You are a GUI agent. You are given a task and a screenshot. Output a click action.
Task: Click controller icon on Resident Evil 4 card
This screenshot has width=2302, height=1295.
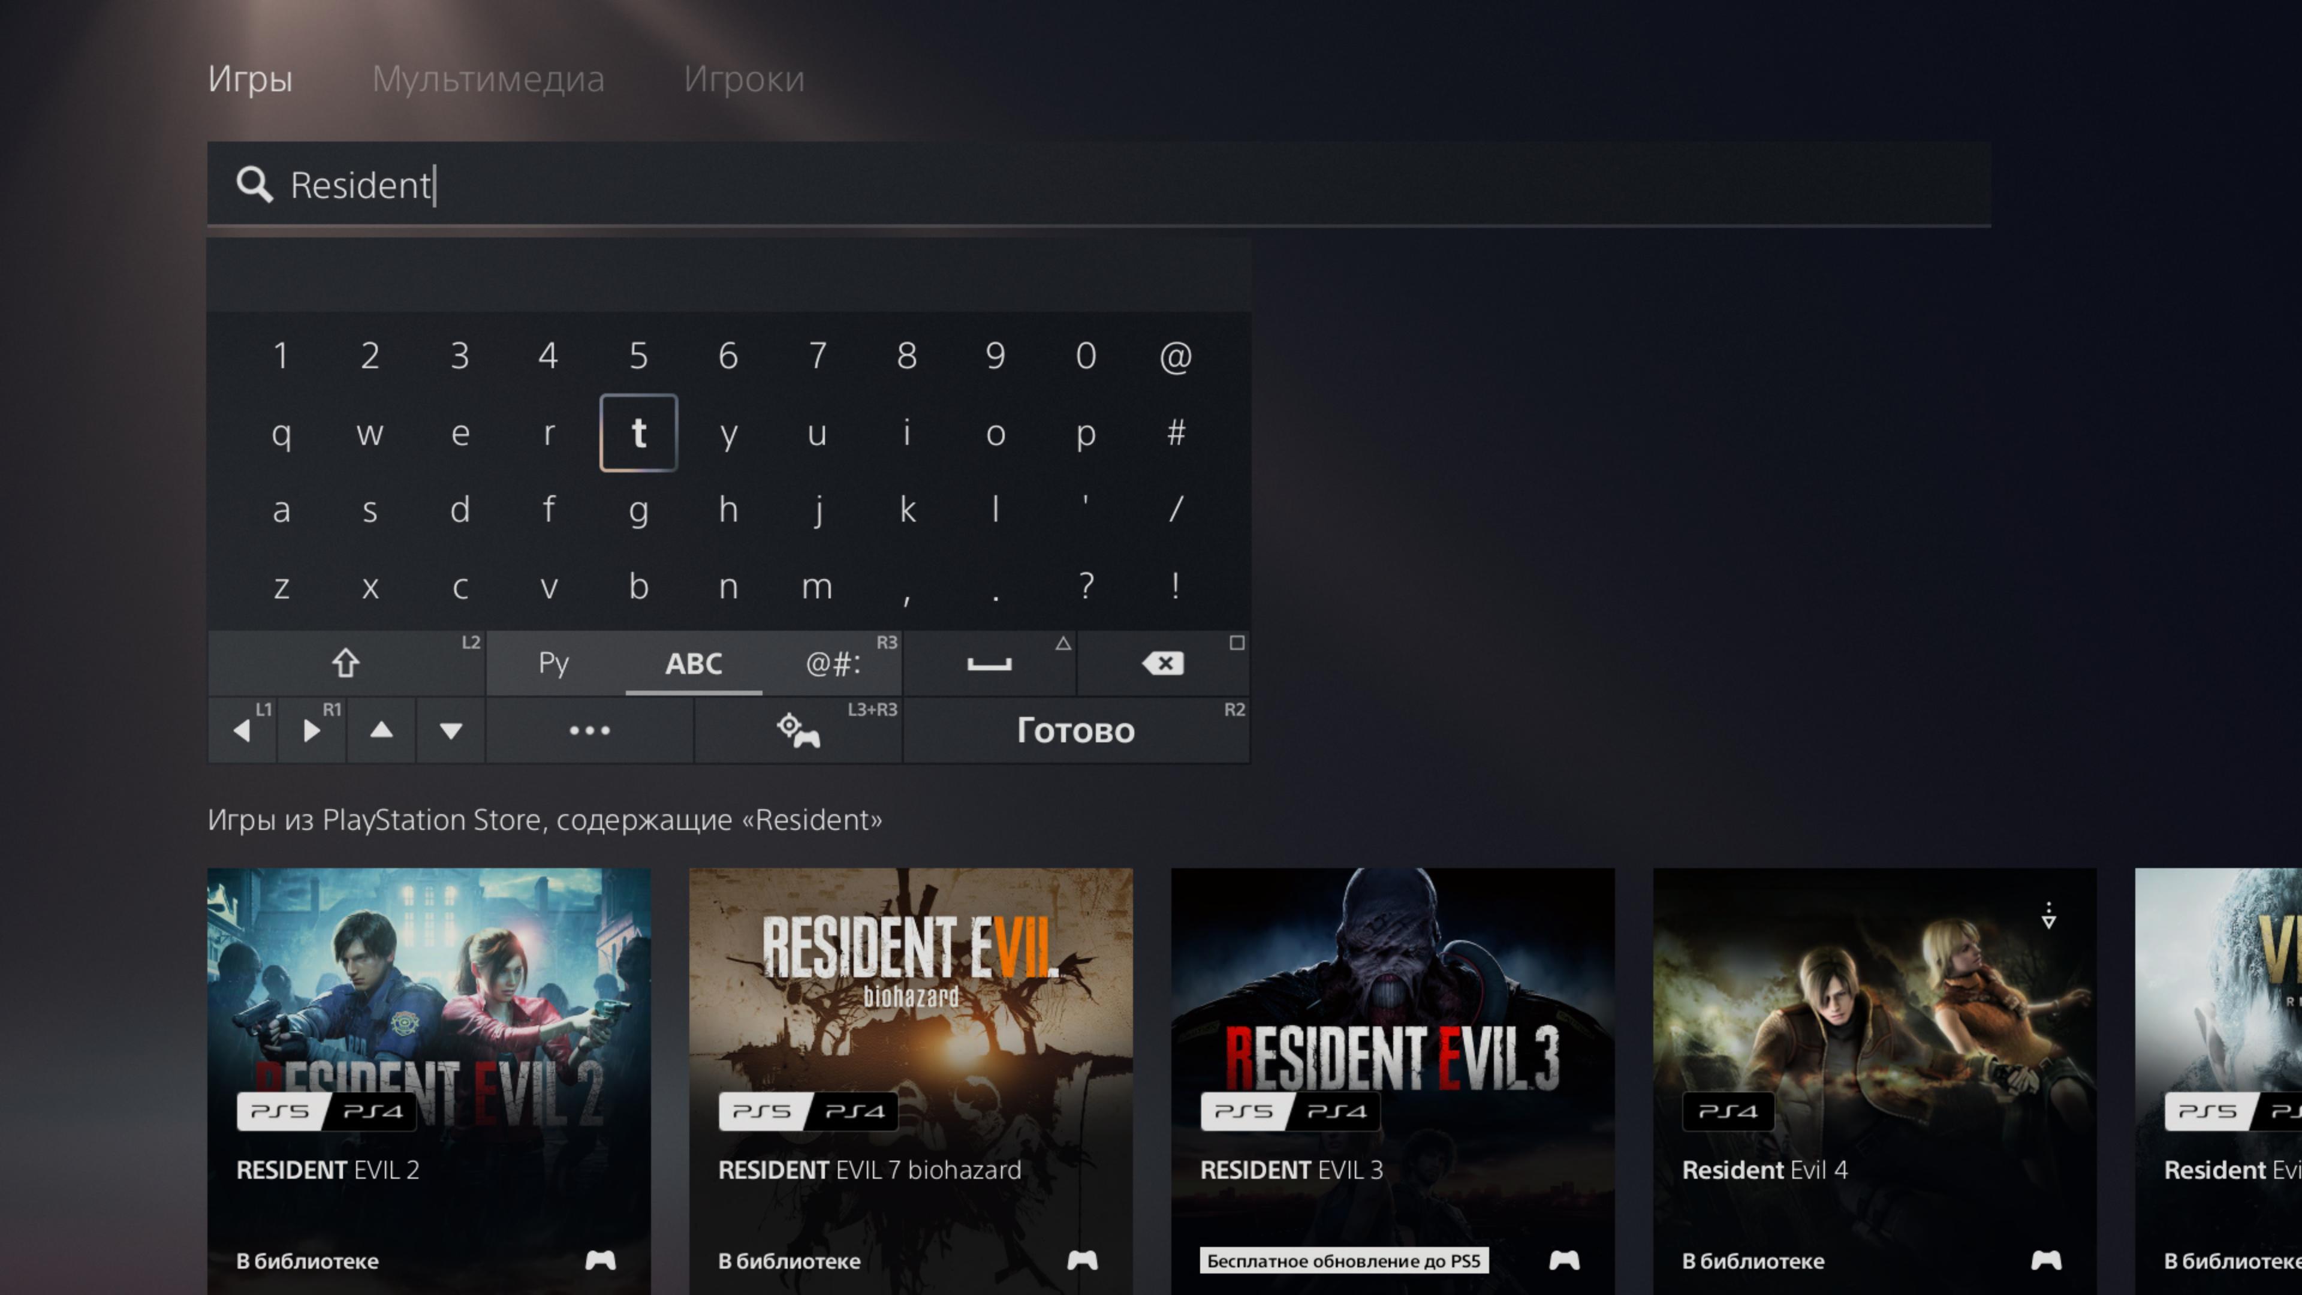point(2047,1260)
